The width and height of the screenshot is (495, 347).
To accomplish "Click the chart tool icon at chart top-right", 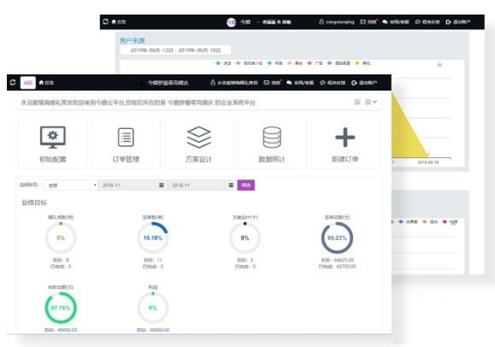I will [439, 65].
